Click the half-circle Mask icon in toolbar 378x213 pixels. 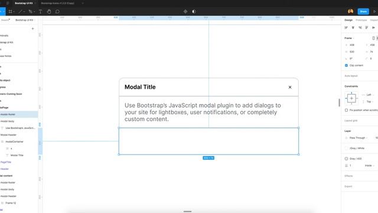pyautogui.click(x=194, y=11)
